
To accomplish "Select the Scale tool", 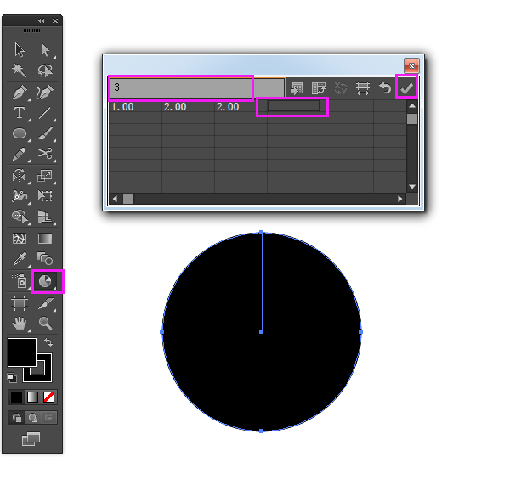I will pyautogui.click(x=45, y=176).
